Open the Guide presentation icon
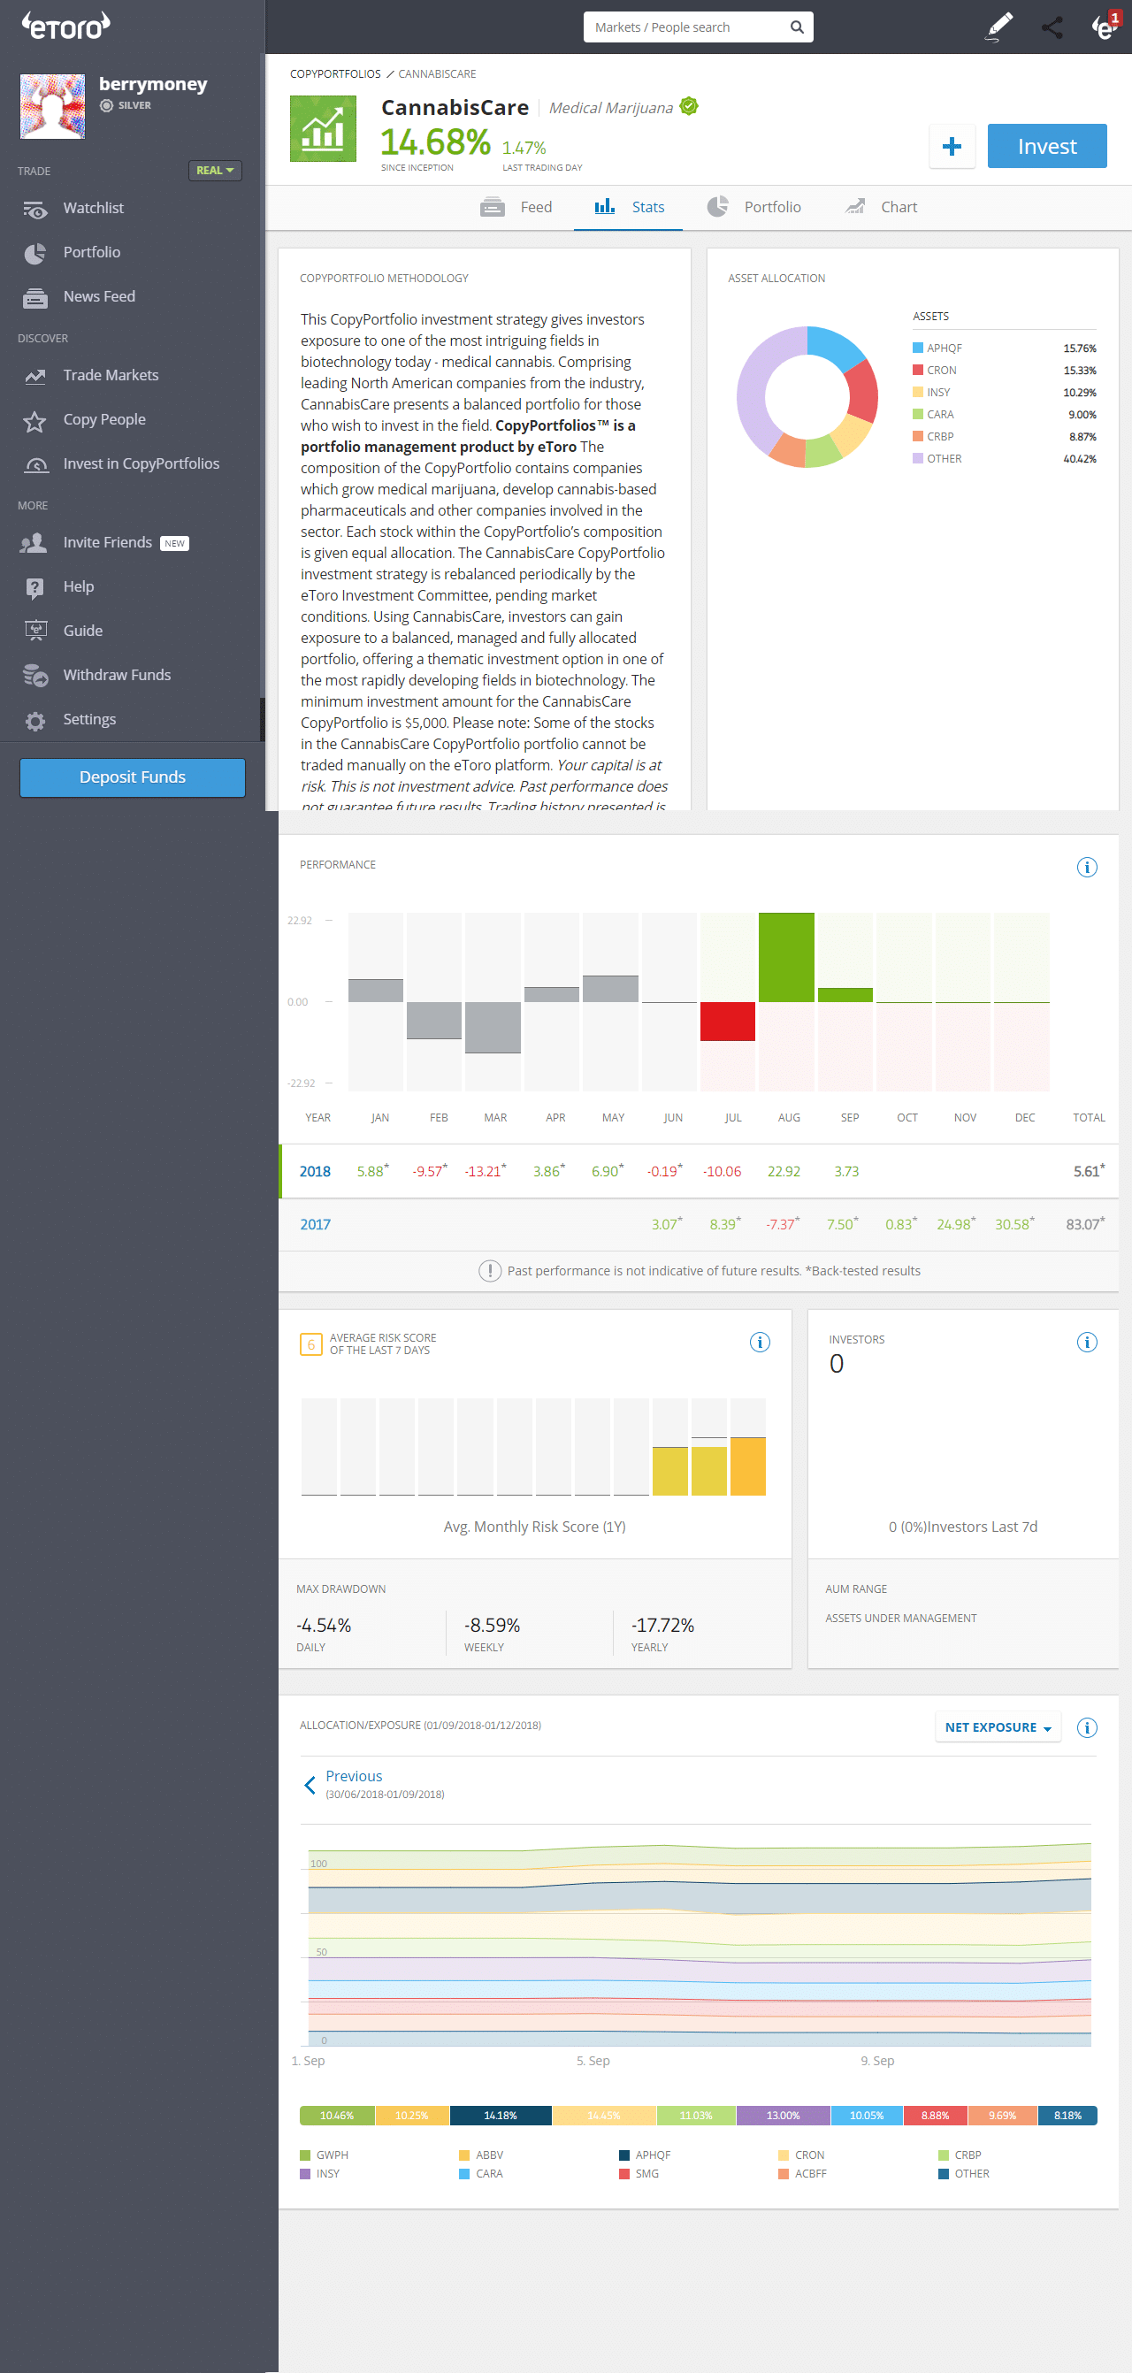Screen dimensions: 1132x2373 pyautogui.click(x=35, y=631)
